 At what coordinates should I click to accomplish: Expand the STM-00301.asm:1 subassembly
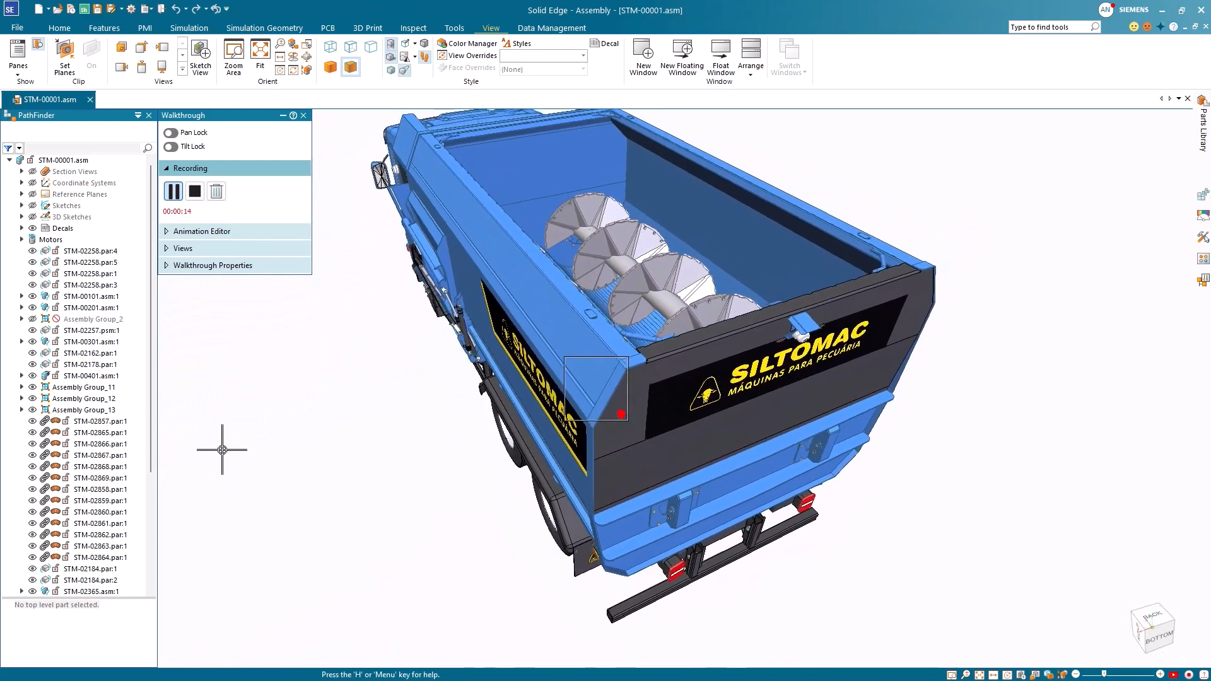[x=21, y=342]
